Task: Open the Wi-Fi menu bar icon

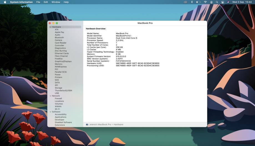Action: [205, 2]
